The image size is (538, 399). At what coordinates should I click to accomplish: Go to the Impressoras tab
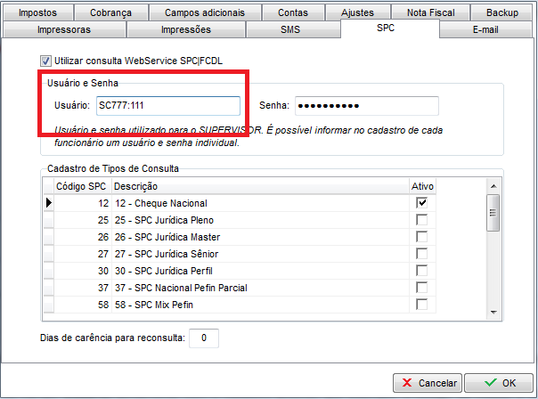(63, 29)
